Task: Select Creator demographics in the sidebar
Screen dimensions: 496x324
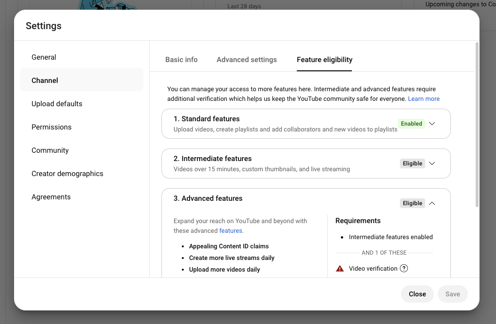Action: [67, 174]
